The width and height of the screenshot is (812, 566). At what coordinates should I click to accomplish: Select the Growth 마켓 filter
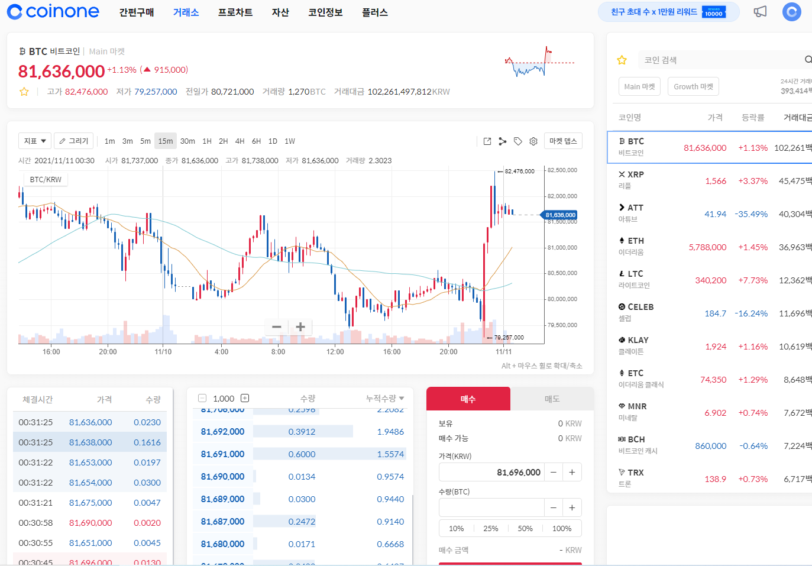(693, 86)
